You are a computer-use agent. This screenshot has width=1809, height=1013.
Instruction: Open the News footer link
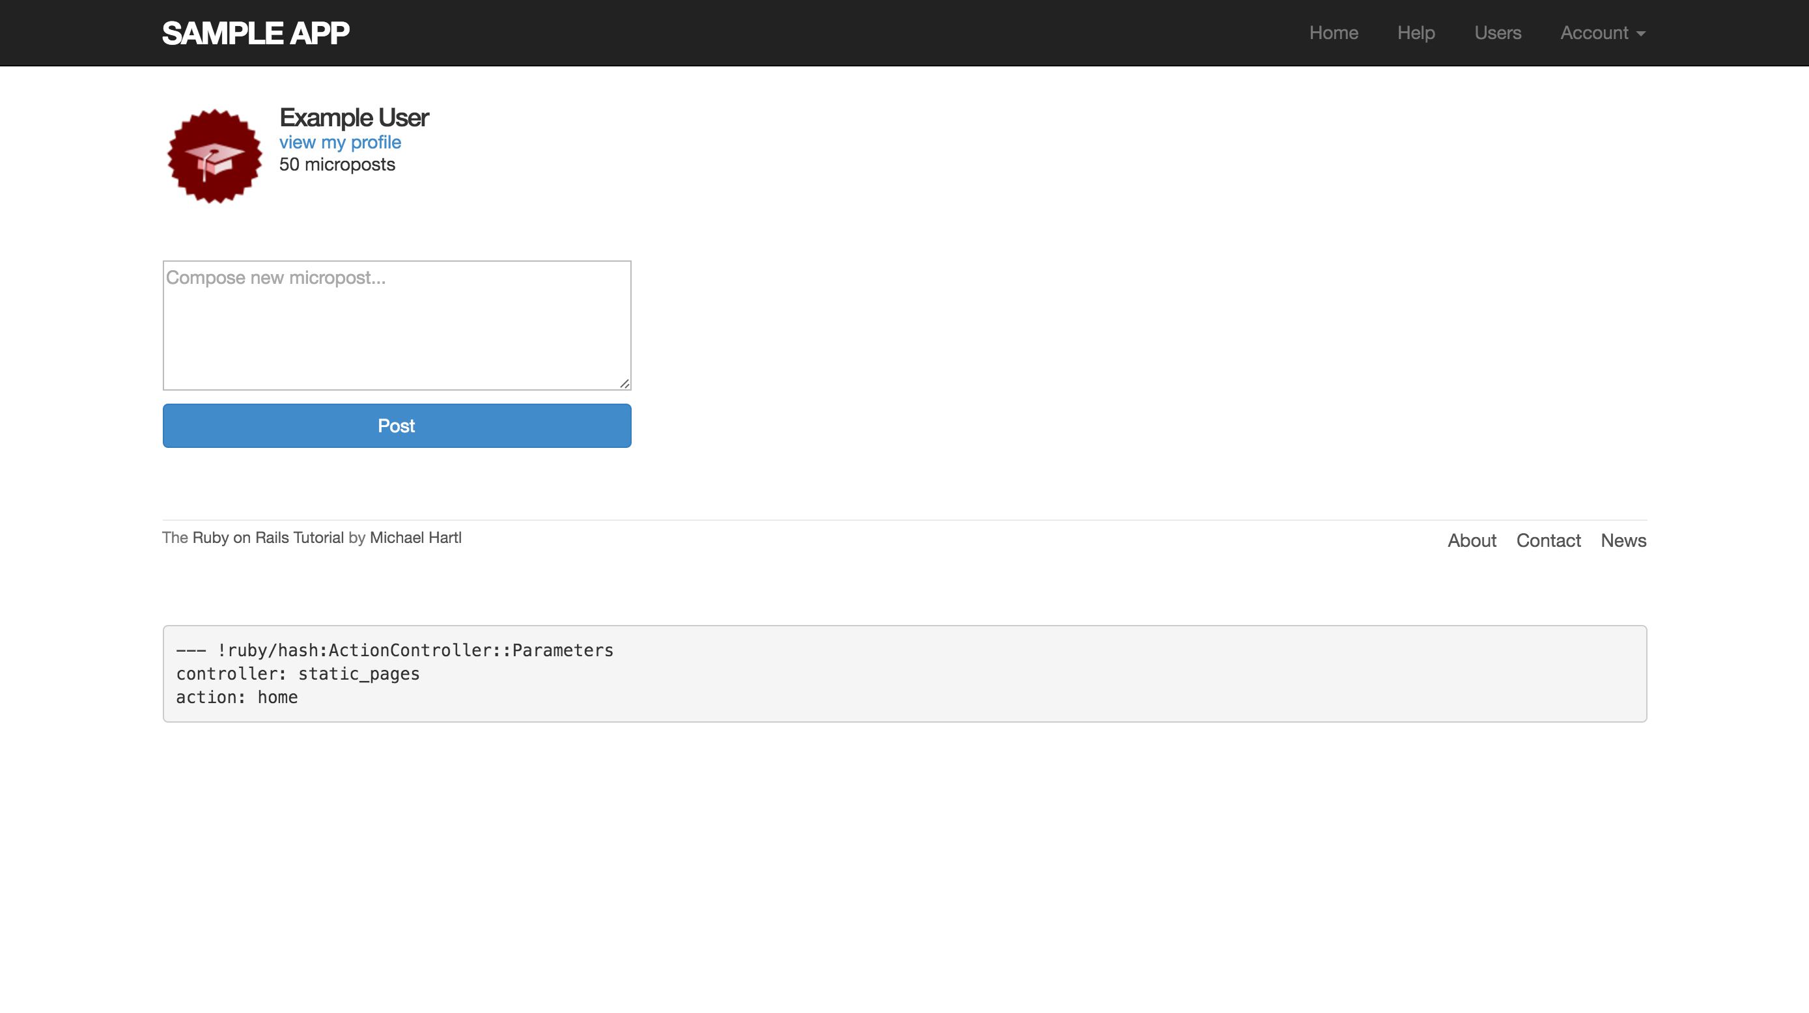(1623, 540)
